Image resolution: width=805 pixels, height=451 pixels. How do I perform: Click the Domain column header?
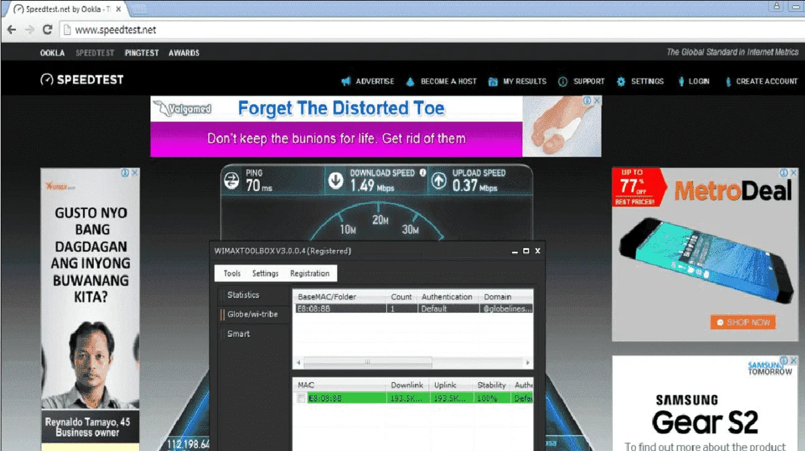pos(506,297)
